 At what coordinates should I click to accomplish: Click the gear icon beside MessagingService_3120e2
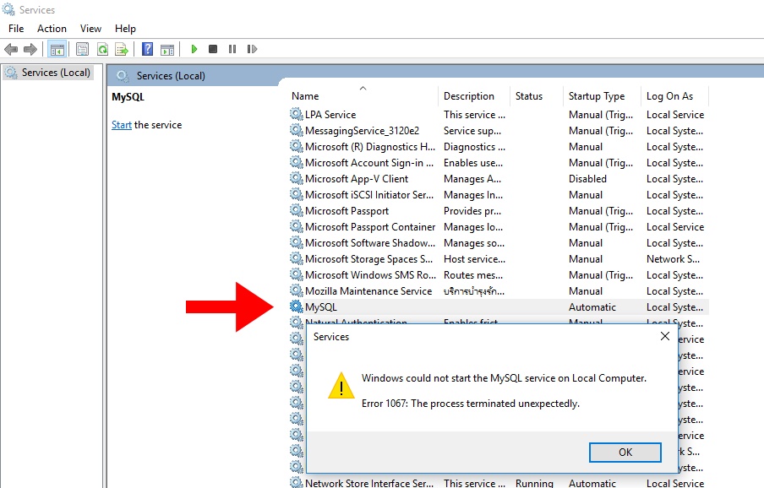[297, 130]
